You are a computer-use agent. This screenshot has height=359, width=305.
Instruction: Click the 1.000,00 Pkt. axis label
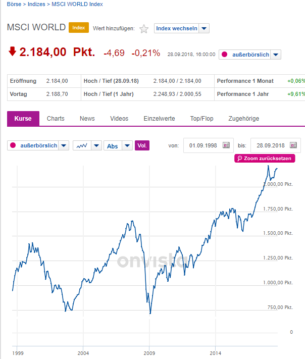[x=278, y=283]
